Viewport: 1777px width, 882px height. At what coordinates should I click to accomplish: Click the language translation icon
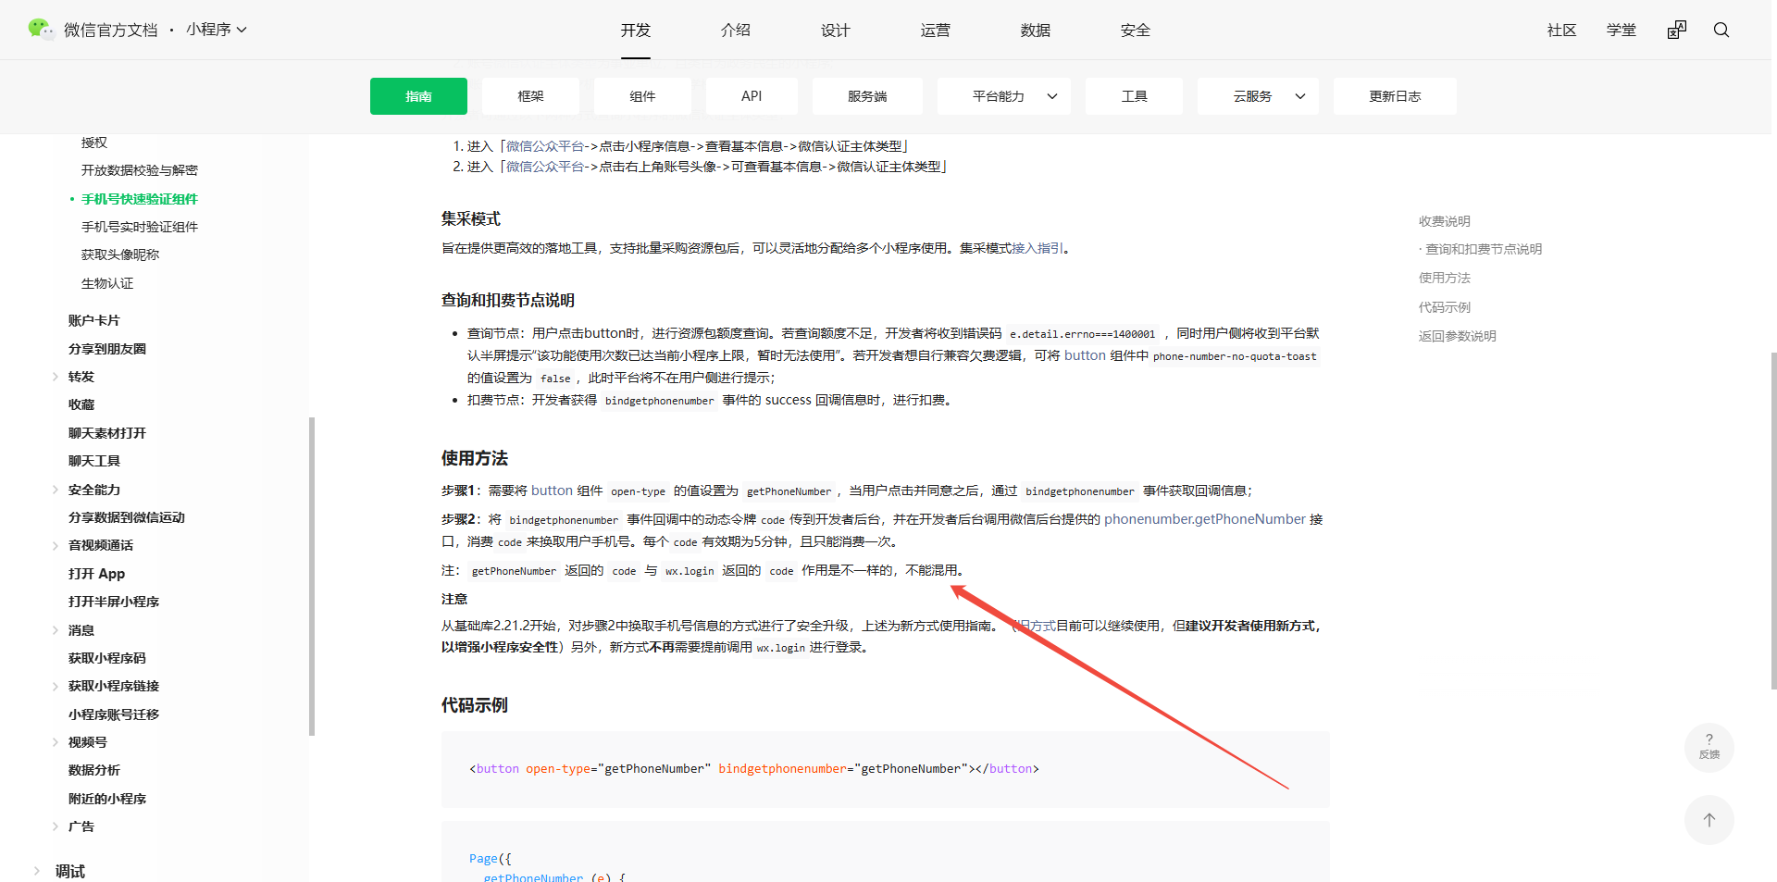[1677, 31]
